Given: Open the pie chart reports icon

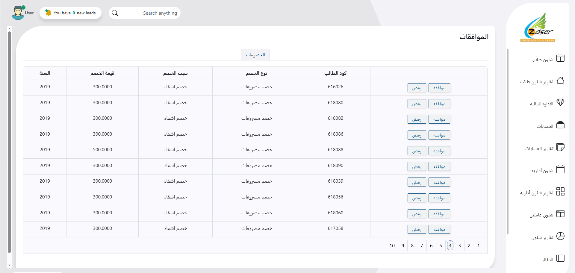Looking at the screenshot, I should tap(560, 236).
